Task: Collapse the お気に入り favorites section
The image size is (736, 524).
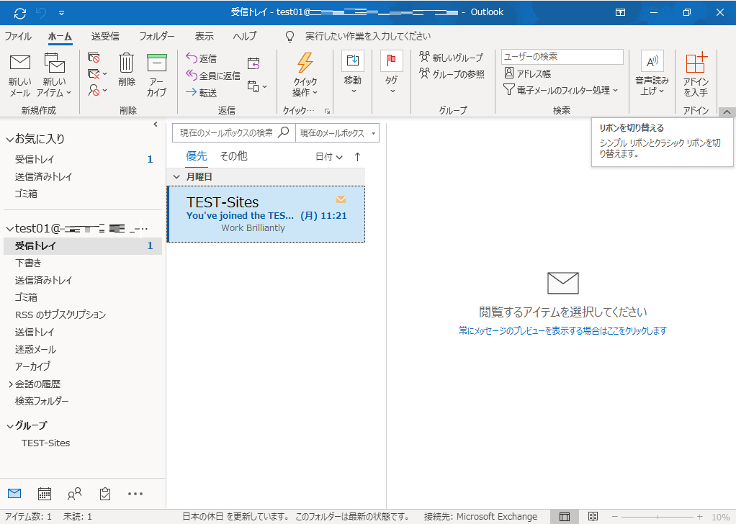Action: (10, 140)
